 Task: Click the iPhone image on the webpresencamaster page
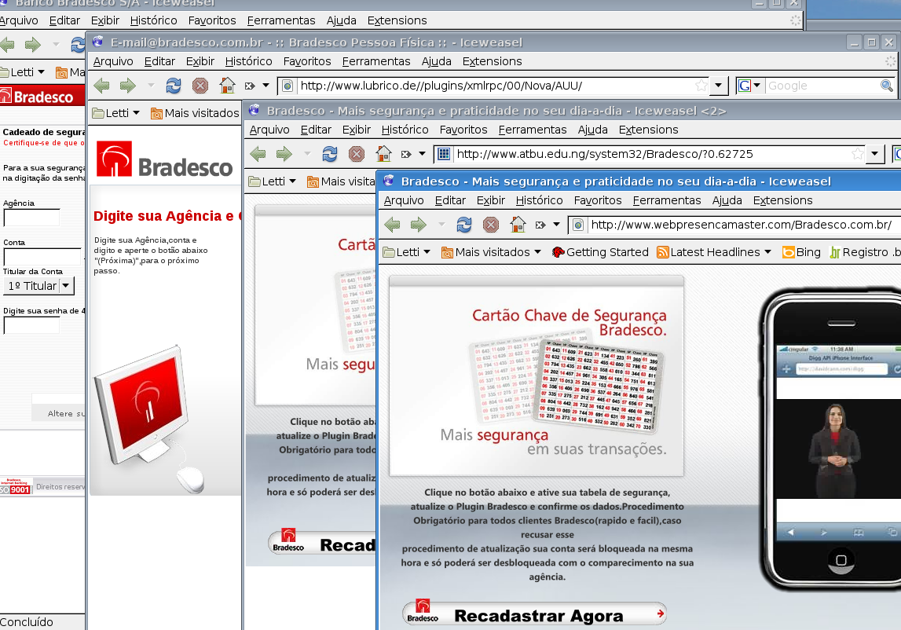pos(830,441)
